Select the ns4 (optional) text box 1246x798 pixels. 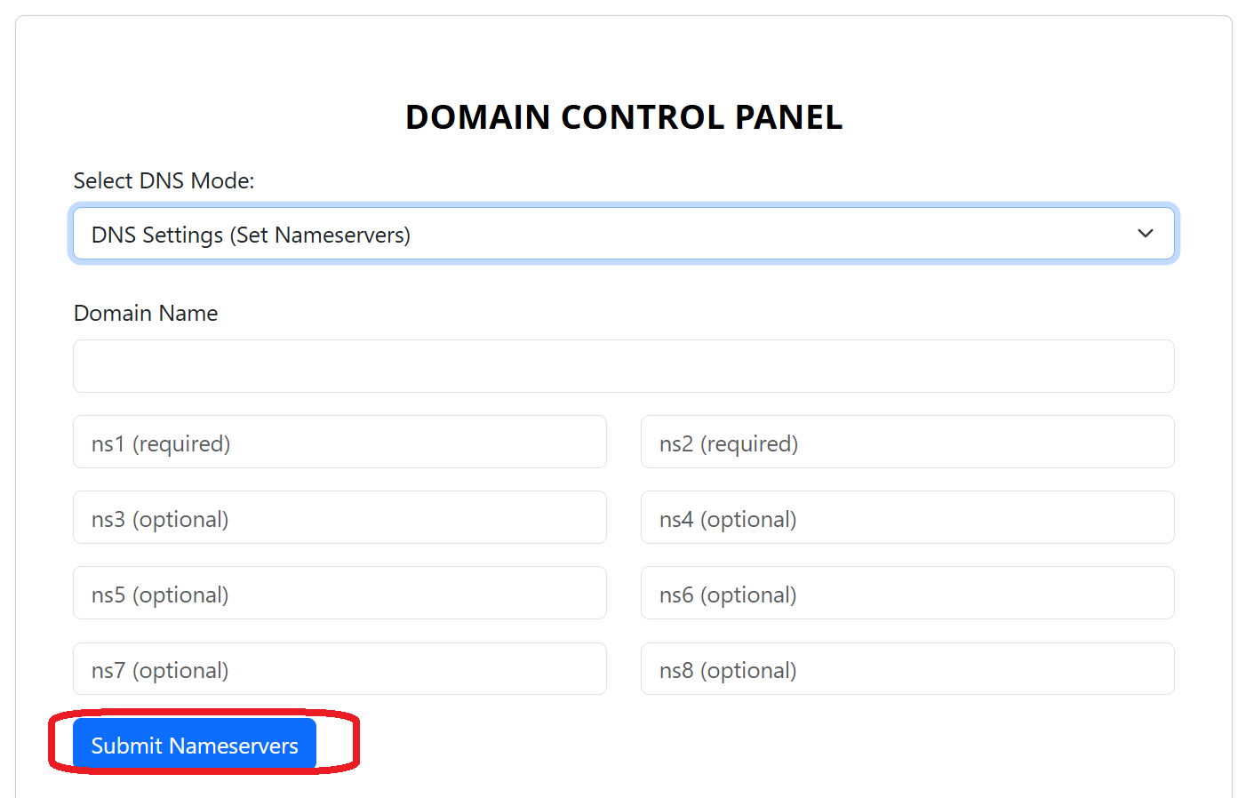(907, 517)
